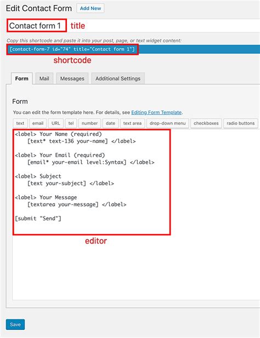Click the 'Copy this shortcode' instruction text
This screenshot has height=338, width=260.
(94, 41)
